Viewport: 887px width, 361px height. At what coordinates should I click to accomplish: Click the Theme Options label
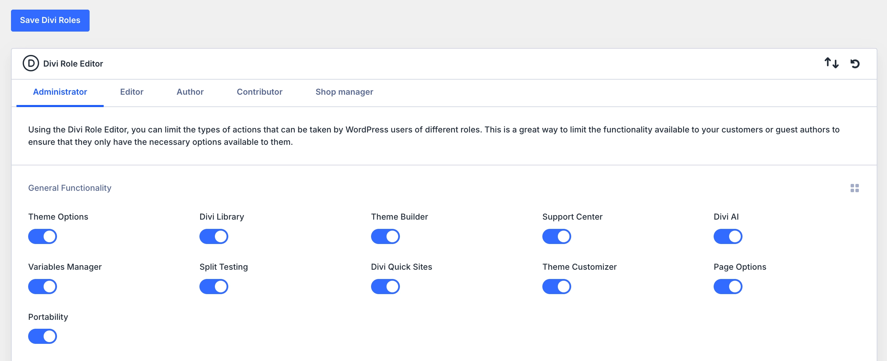pyautogui.click(x=58, y=217)
